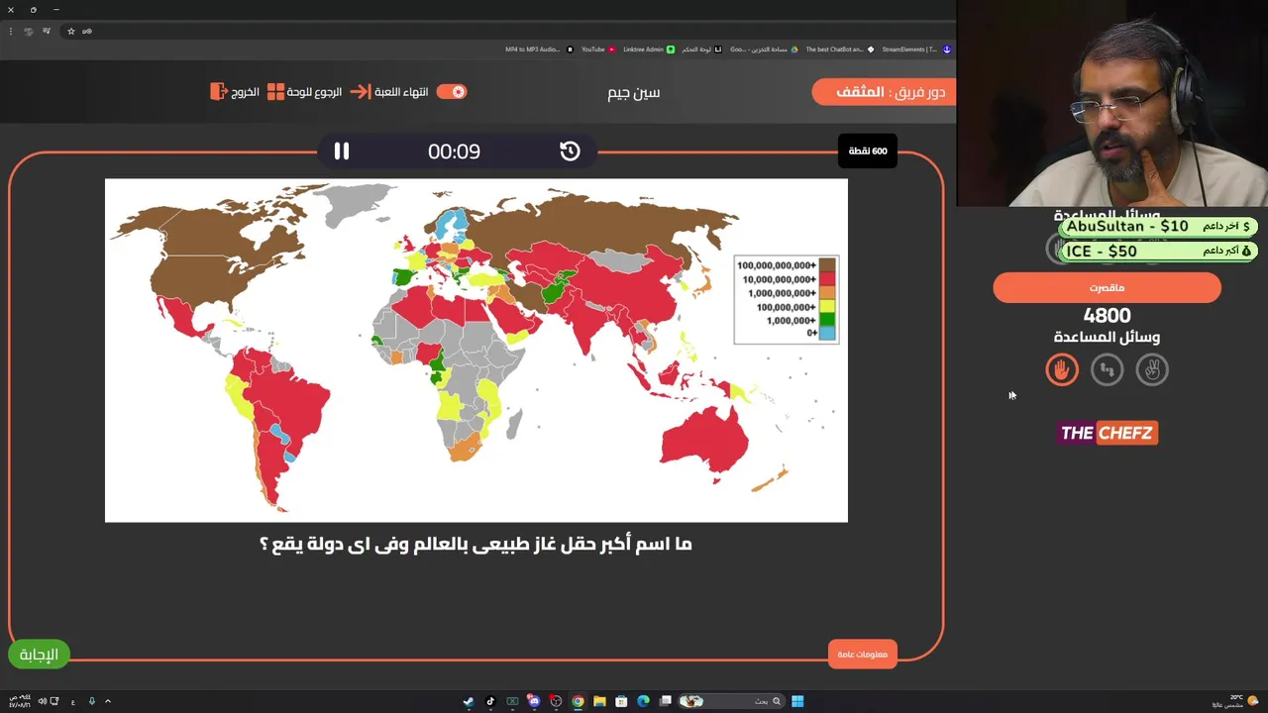The height and width of the screenshot is (713, 1268).
Task: Open the لوحة التحكم bookmark
Action: (x=701, y=49)
